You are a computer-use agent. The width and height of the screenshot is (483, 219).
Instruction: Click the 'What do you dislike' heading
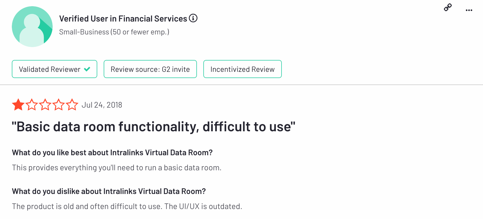109,191
